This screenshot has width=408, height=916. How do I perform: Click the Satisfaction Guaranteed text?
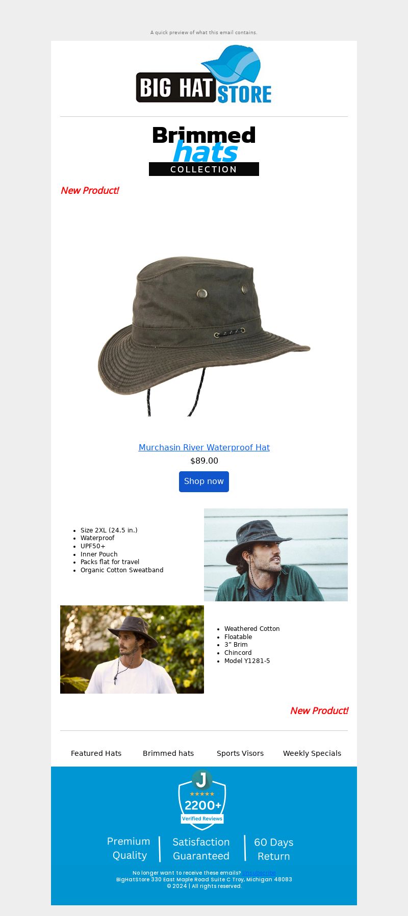(201, 849)
